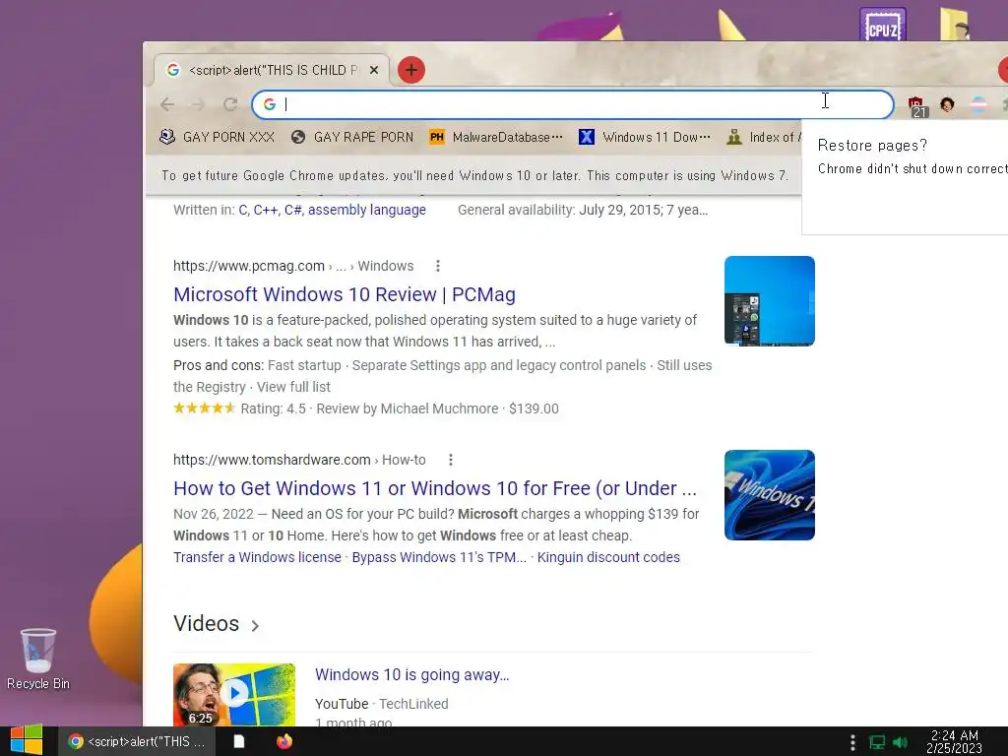Click General availability: July 29, 2015 text
This screenshot has width=1008, height=756.
[583, 210]
